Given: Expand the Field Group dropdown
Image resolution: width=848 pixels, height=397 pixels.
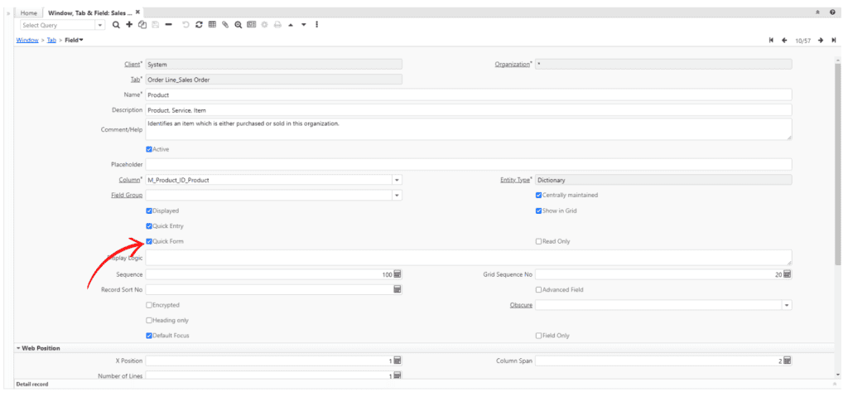Looking at the screenshot, I should 397,195.
